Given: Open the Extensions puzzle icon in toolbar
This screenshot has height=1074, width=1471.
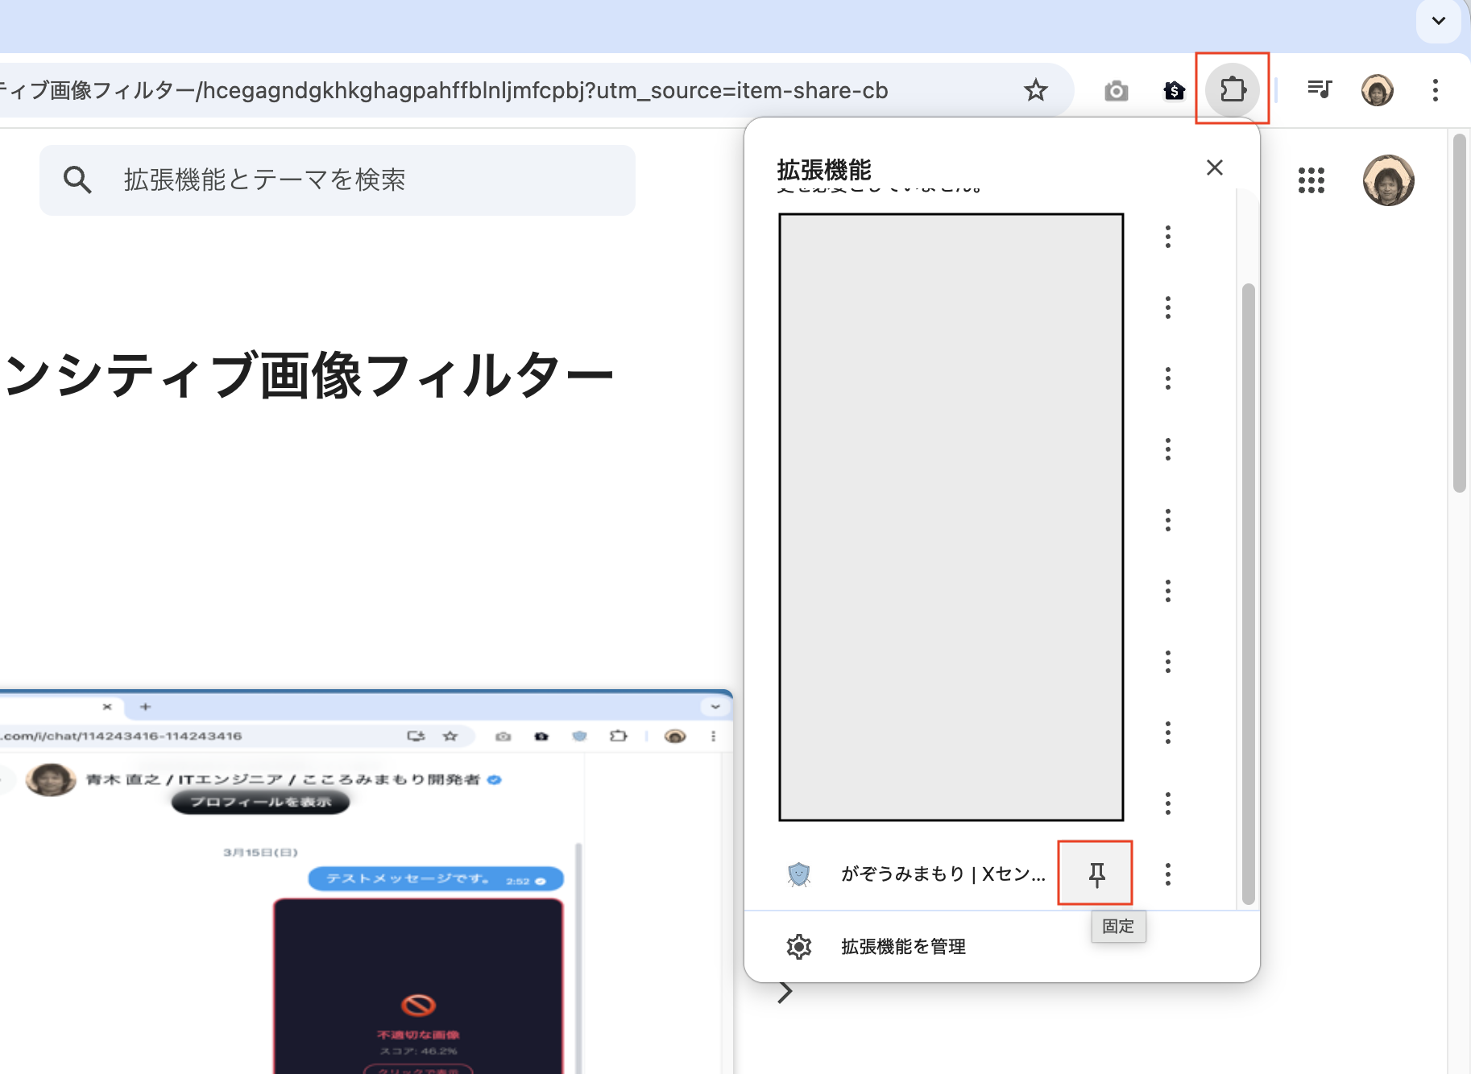Looking at the screenshot, I should click(1233, 90).
